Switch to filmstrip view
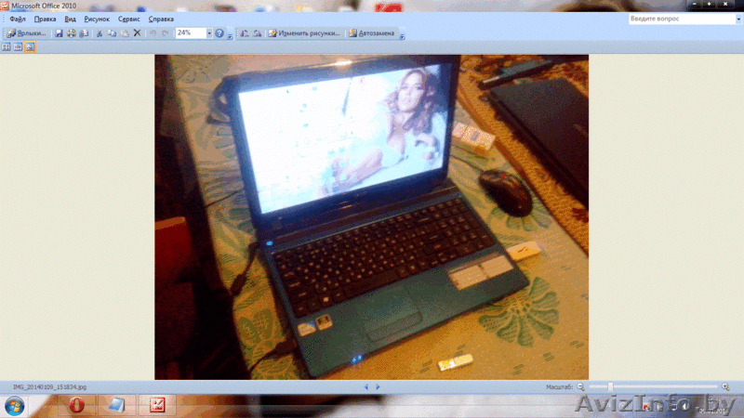 pyautogui.click(x=18, y=47)
